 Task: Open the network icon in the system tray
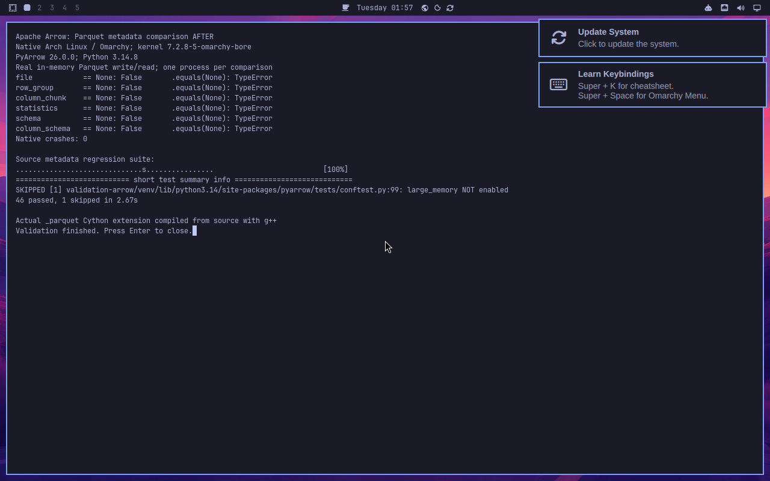pyautogui.click(x=724, y=8)
